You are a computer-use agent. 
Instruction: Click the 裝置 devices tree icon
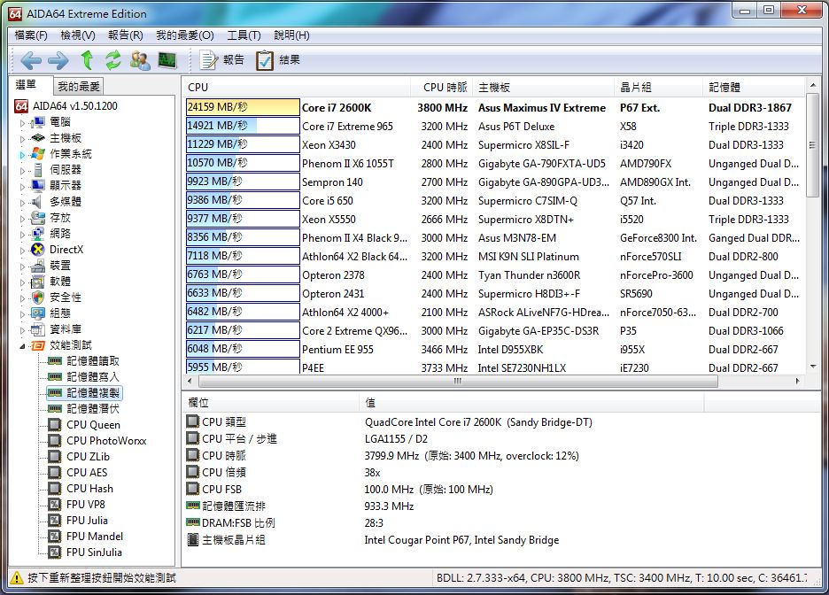[x=37, y=266]
